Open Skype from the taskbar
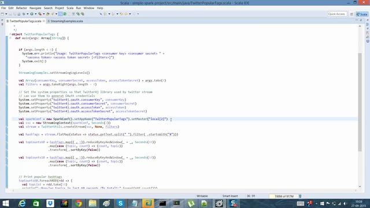The width and height of the screenshot is (370, 208). [x=121, y=203]
